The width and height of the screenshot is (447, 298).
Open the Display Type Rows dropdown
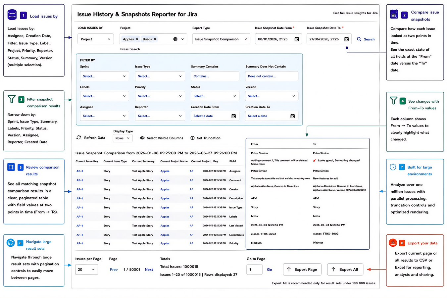[123, 138]
